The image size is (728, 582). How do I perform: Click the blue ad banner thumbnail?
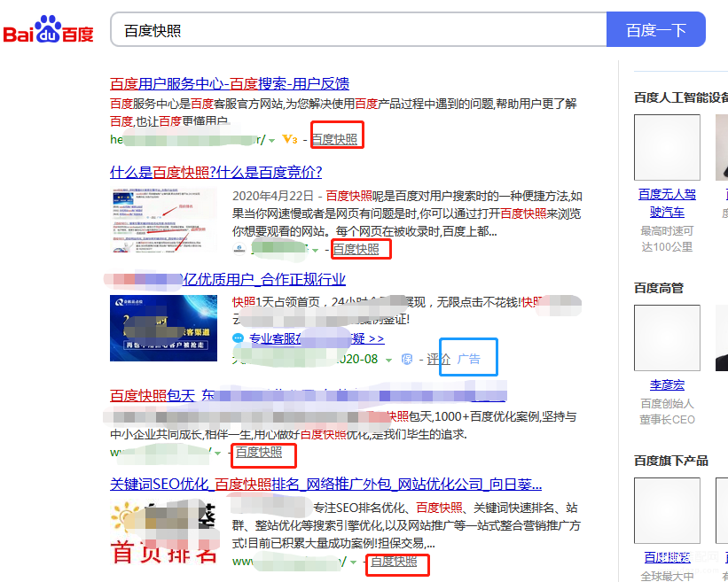tap(163, 327)
